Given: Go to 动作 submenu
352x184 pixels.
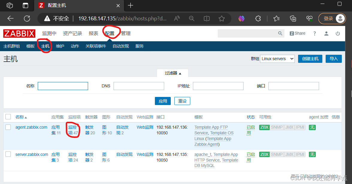Looking at the screenshot, I should click(x=75, y=46).
